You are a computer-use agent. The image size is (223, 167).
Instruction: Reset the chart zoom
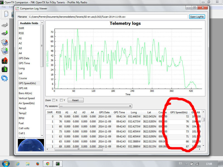click(75, 100)
